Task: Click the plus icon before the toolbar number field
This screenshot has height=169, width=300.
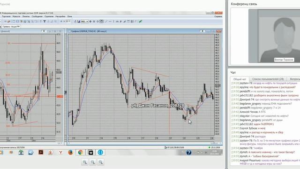Action: 61,21
